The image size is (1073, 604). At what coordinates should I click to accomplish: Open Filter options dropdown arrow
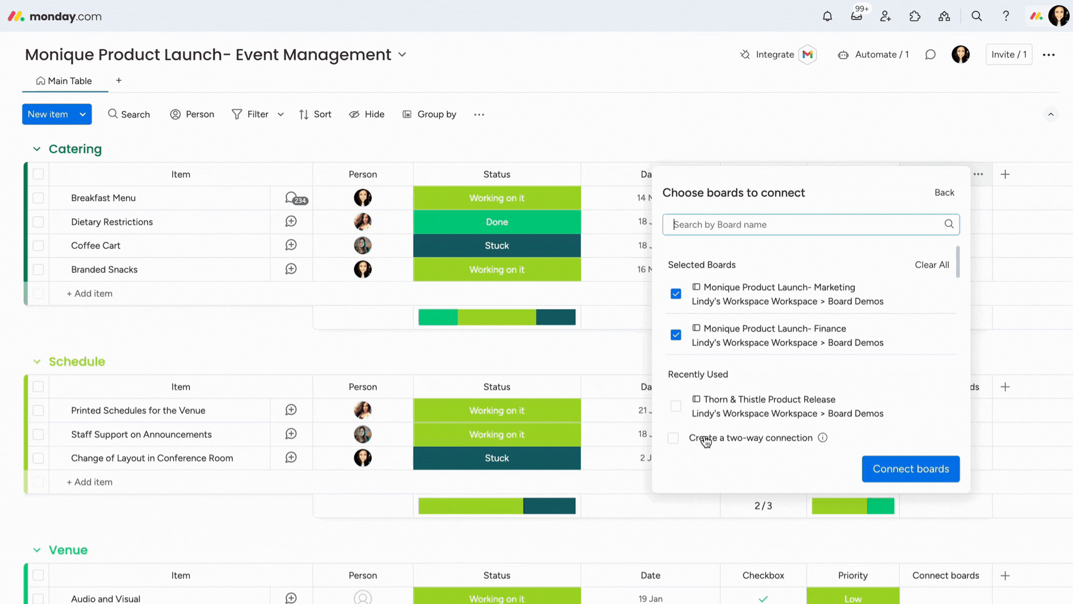click(281, 115)
